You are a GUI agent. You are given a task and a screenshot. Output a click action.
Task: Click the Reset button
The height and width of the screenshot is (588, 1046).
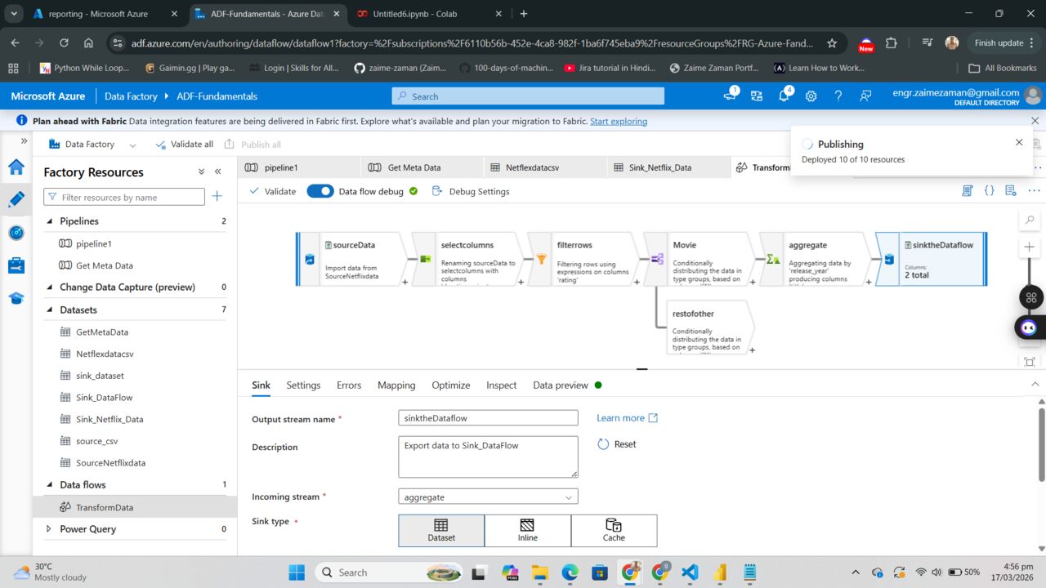[617, 444]
